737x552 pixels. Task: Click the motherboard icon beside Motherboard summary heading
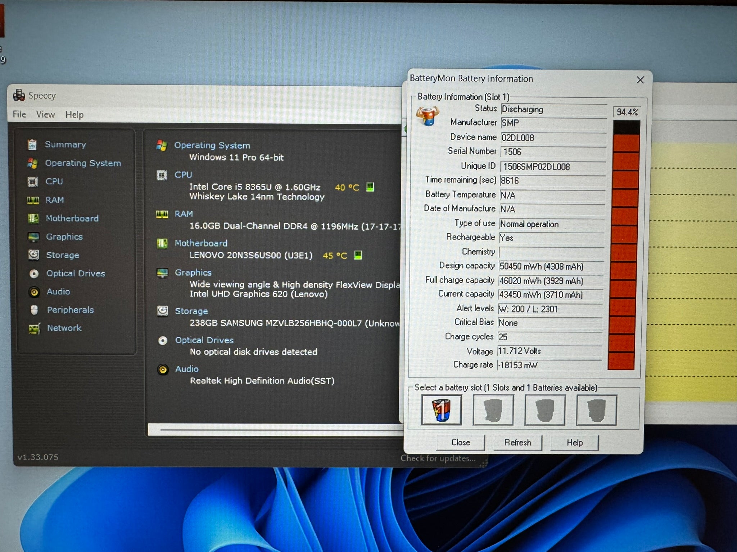point(162,243)
